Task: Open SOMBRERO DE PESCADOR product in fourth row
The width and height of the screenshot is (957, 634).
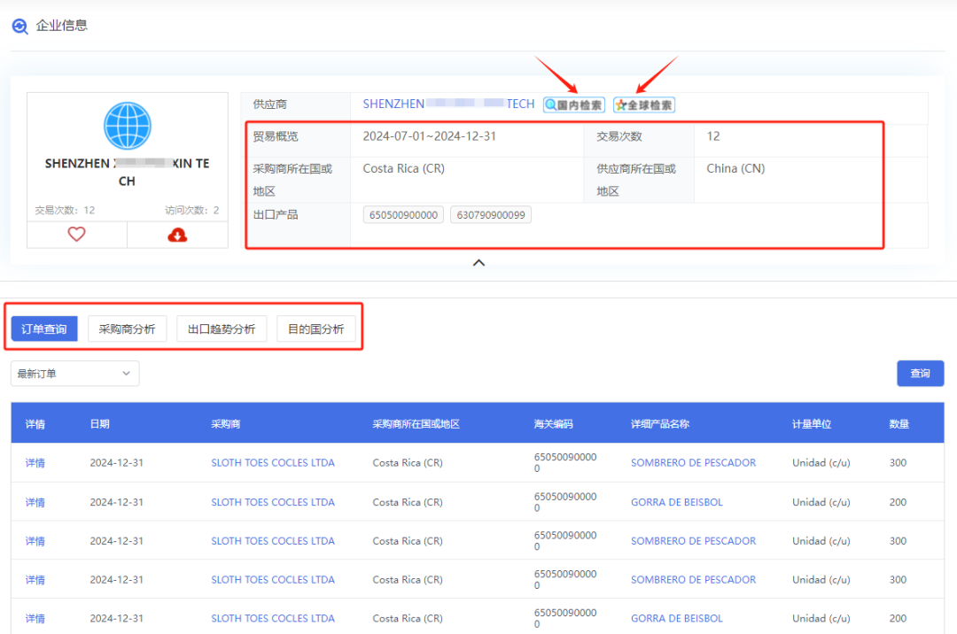Action: click(x=693, y=579)
